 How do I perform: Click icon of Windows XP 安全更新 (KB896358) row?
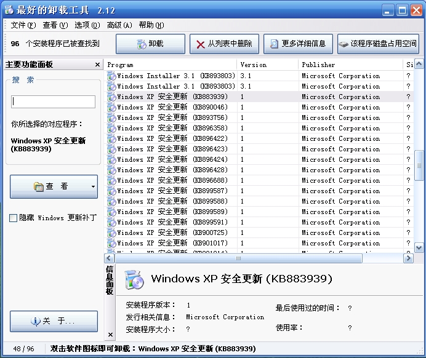pyautogui.click(x=111, y=128)
